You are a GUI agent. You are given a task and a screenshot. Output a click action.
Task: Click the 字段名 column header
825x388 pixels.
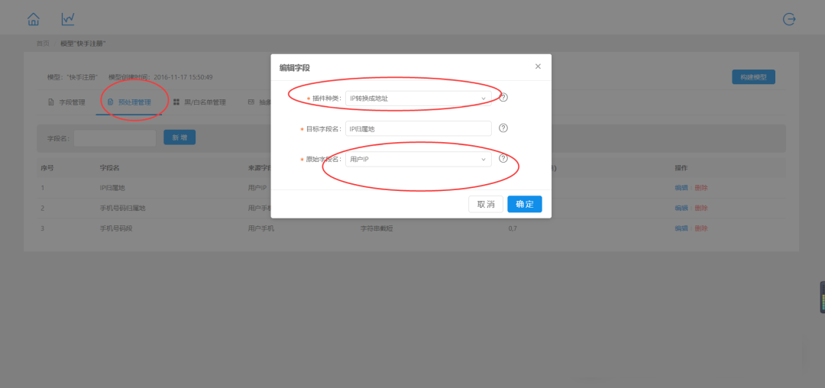pos(109,168)
